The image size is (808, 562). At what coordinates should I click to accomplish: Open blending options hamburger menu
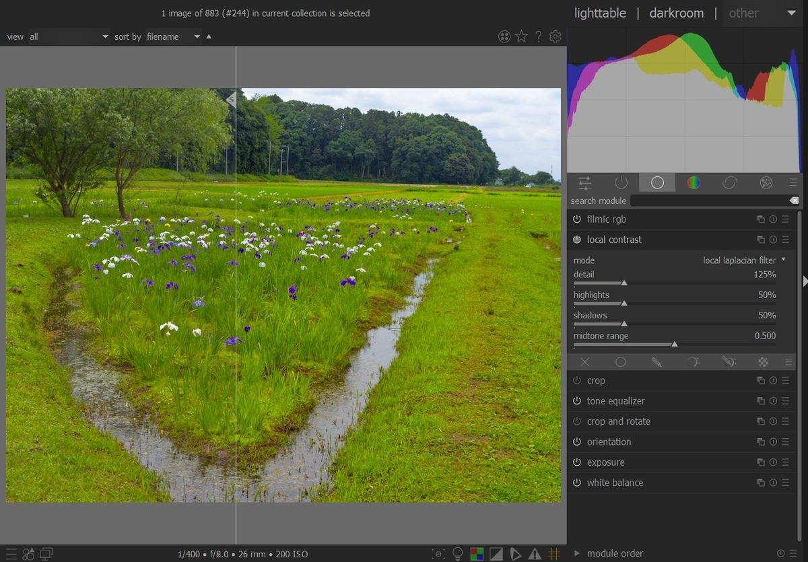788,362
